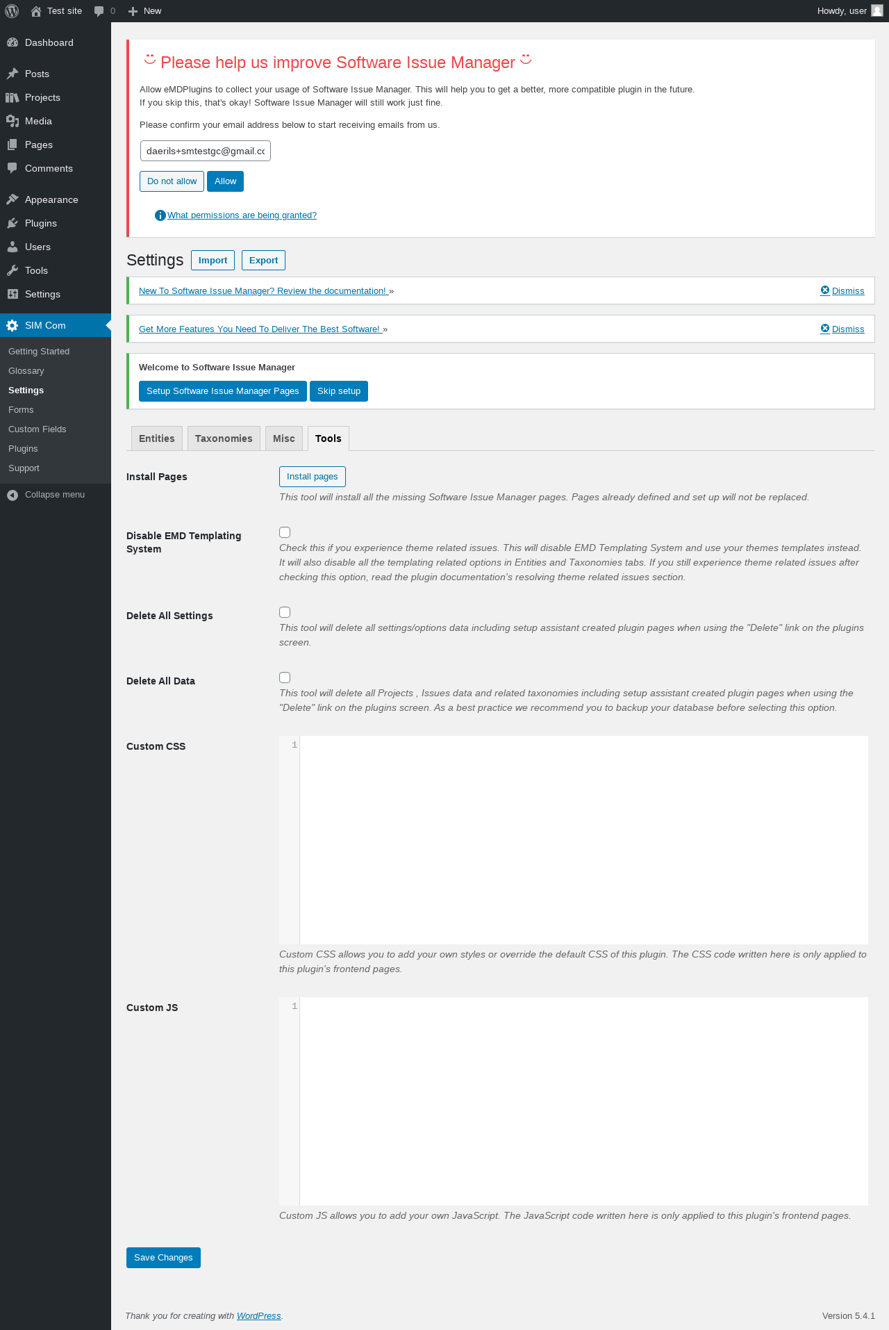Click the Comments speech bubble sidebar icon
Viewport: 889px width, 1330px height.
13,168
